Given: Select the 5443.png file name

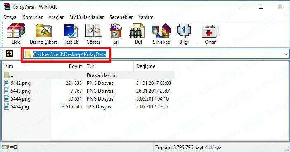Looking at the screenshot, I should coord(21,91).
